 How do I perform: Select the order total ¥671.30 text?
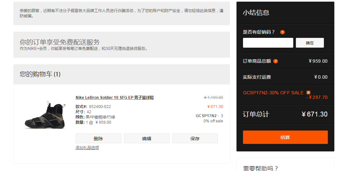[x=314, y=114]
